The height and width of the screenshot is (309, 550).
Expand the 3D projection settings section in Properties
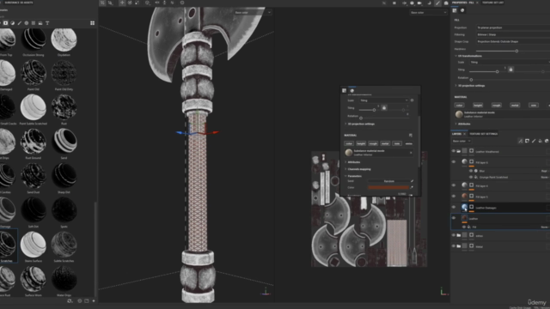[x=470, y=86]
